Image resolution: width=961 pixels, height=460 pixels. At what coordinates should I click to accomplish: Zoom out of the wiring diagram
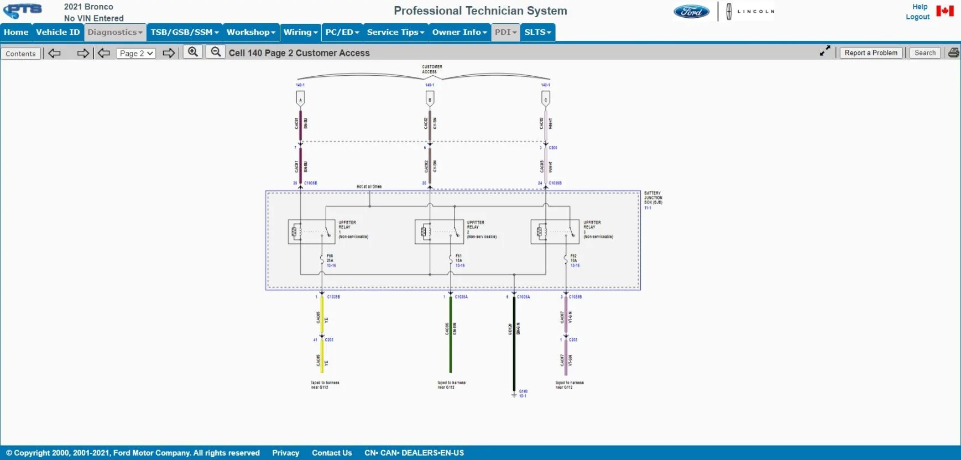click(216, 52)
